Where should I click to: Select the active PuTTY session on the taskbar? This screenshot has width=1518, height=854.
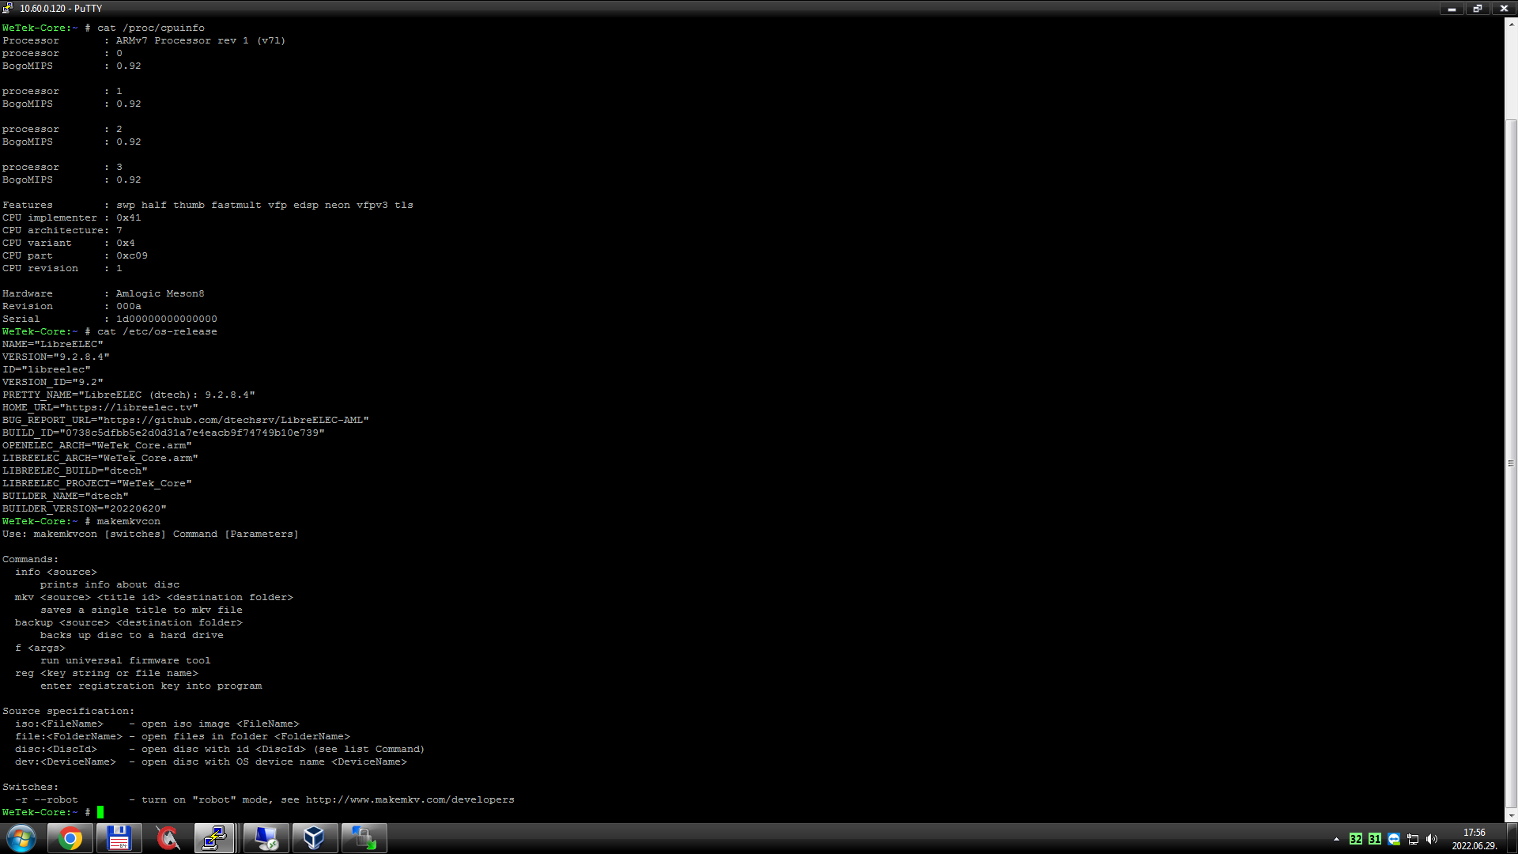click(x=217, y=837)
